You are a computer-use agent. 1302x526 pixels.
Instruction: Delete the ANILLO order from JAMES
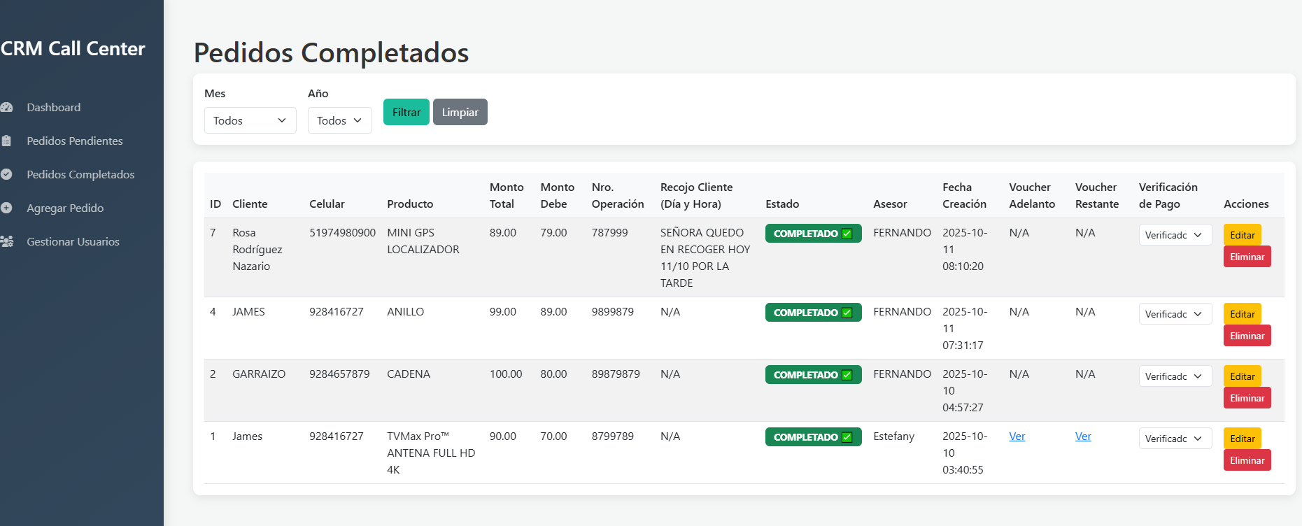tap(1247, 336)
